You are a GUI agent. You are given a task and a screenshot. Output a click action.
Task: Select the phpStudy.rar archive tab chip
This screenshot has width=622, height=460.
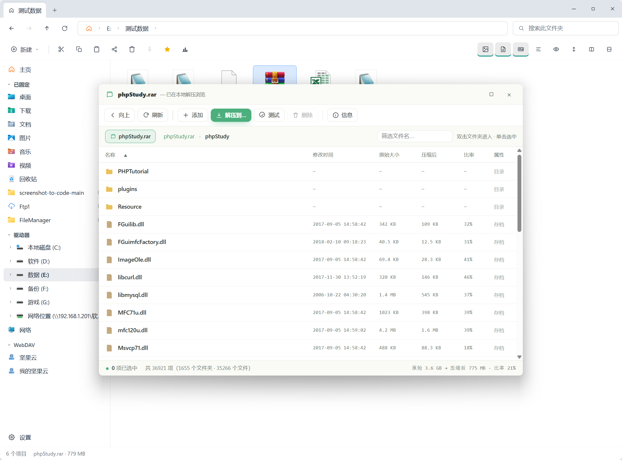coord(130,137)
